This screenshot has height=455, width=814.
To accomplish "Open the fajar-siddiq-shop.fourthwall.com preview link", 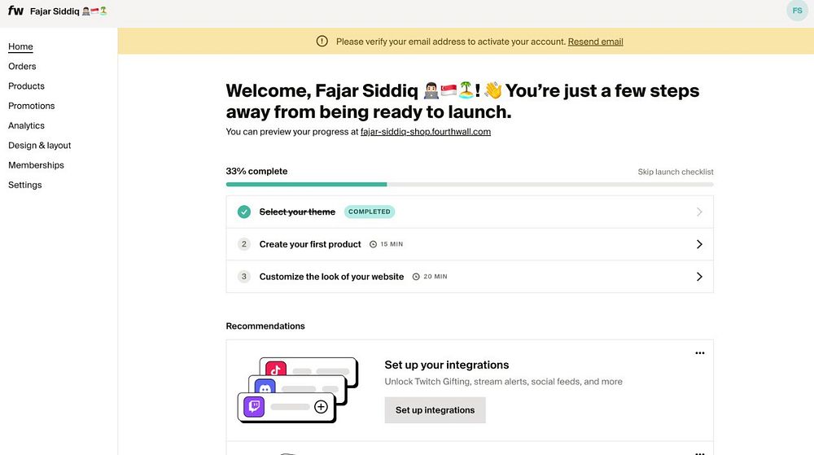I will (x=425, y=132).
